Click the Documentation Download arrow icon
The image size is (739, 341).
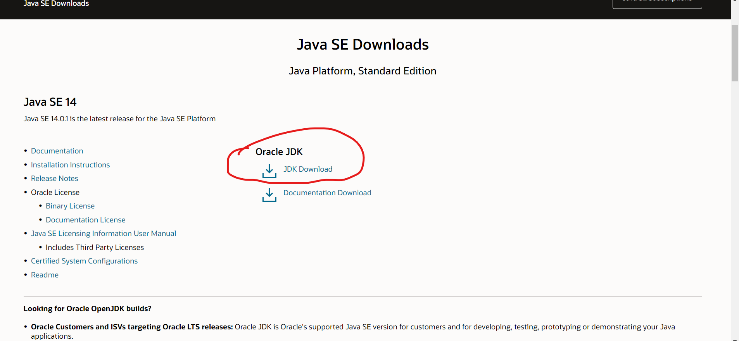(x=269, y=195)
